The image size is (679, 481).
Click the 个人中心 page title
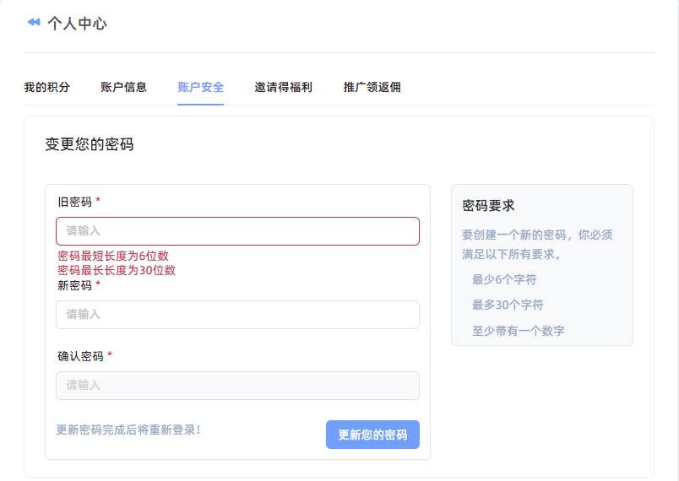[x=77, y=24]
